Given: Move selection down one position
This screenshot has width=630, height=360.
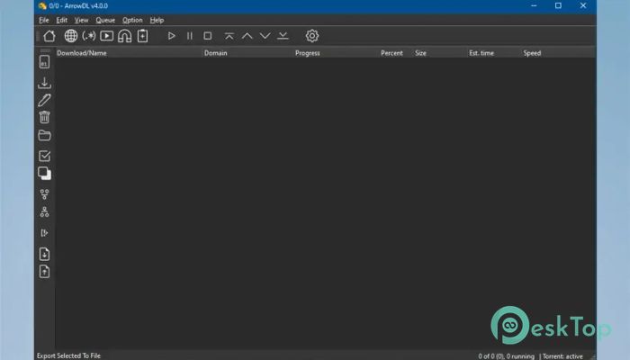Looking at the screenshot, I should click(265, 36).
